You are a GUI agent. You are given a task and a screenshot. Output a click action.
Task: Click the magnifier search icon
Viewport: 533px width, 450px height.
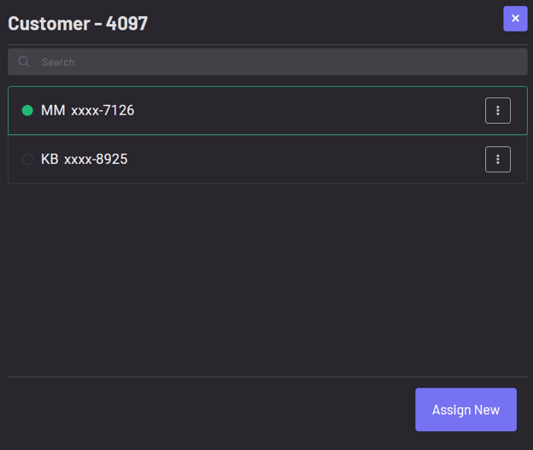(24, 61)
